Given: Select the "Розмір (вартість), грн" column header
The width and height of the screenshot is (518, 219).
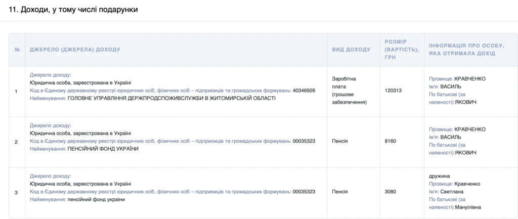Looking at the screenshot, I should tap(402, 50).
